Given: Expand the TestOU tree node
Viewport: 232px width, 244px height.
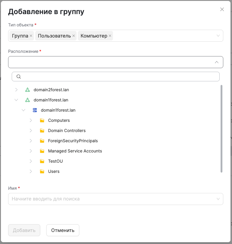Looking at the screenshot, I should (31, 161).
